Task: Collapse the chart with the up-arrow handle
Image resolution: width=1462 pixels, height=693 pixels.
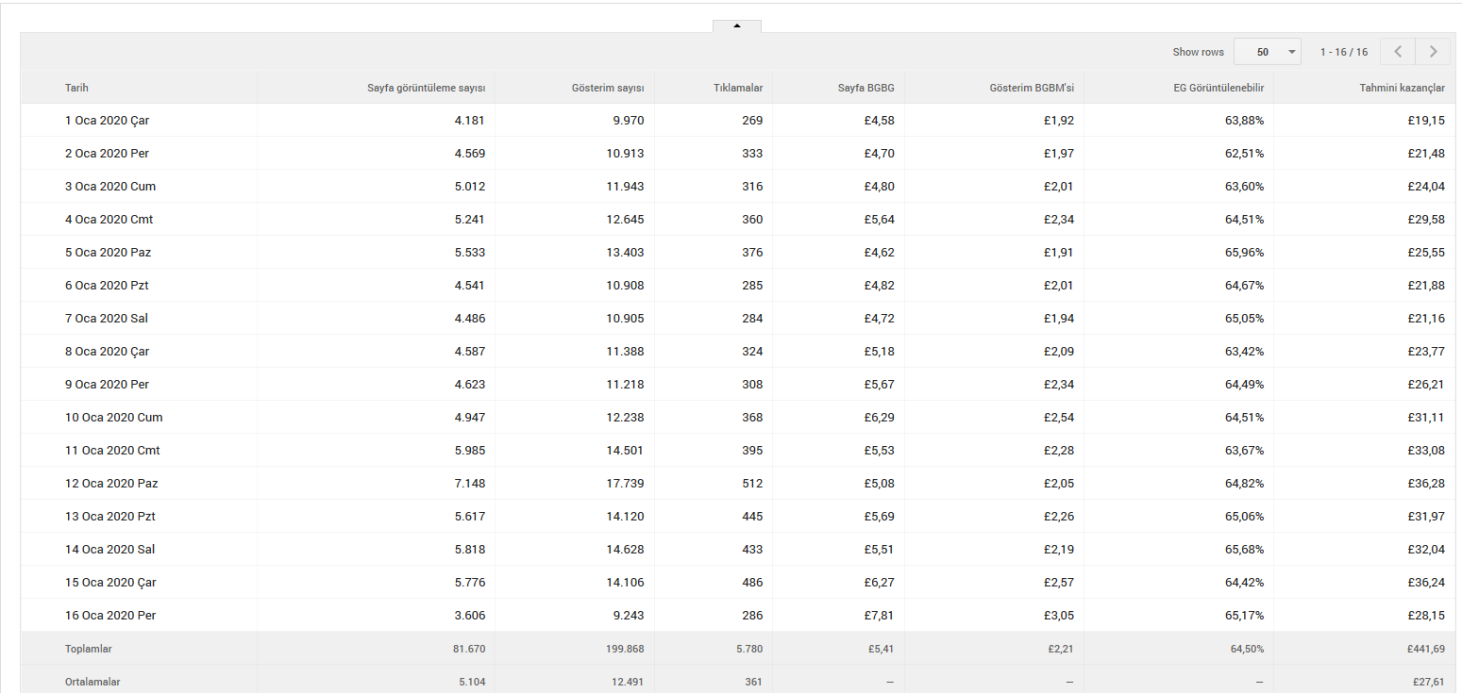Action: [737, 26]
